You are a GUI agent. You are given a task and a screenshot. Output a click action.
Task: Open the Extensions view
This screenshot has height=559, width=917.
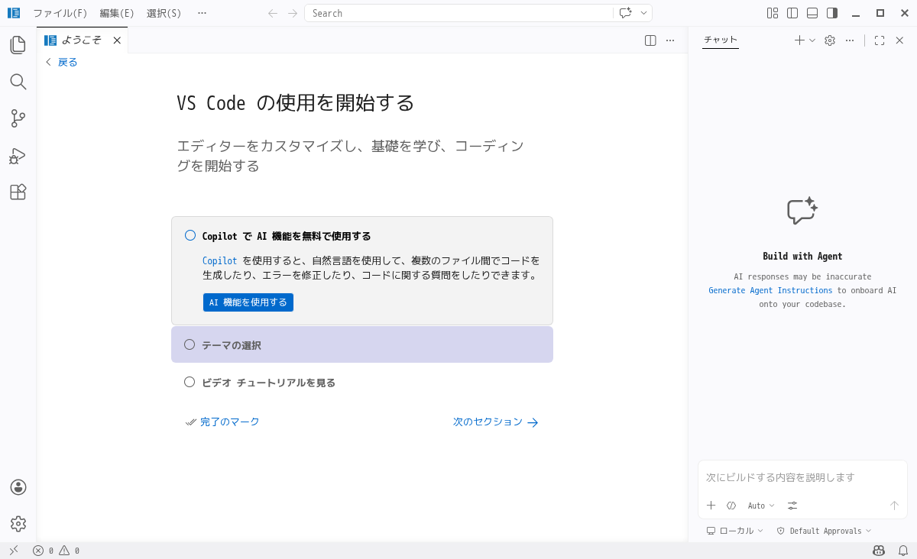click(18, 192)
